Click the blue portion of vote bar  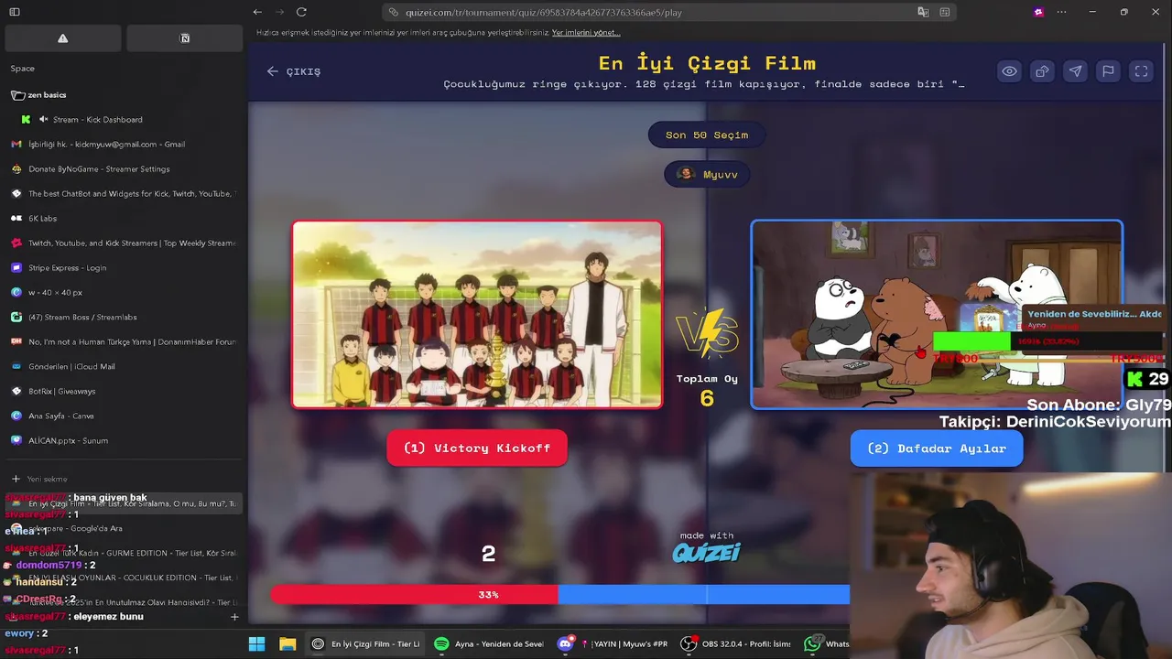pyautogui.click(x=703, y=595)
